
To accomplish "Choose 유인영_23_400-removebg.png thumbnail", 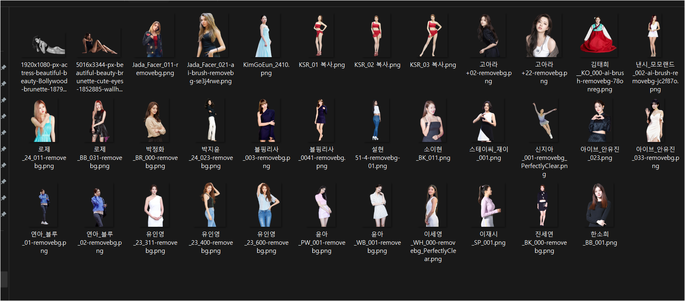I will (x=211, y=205).
